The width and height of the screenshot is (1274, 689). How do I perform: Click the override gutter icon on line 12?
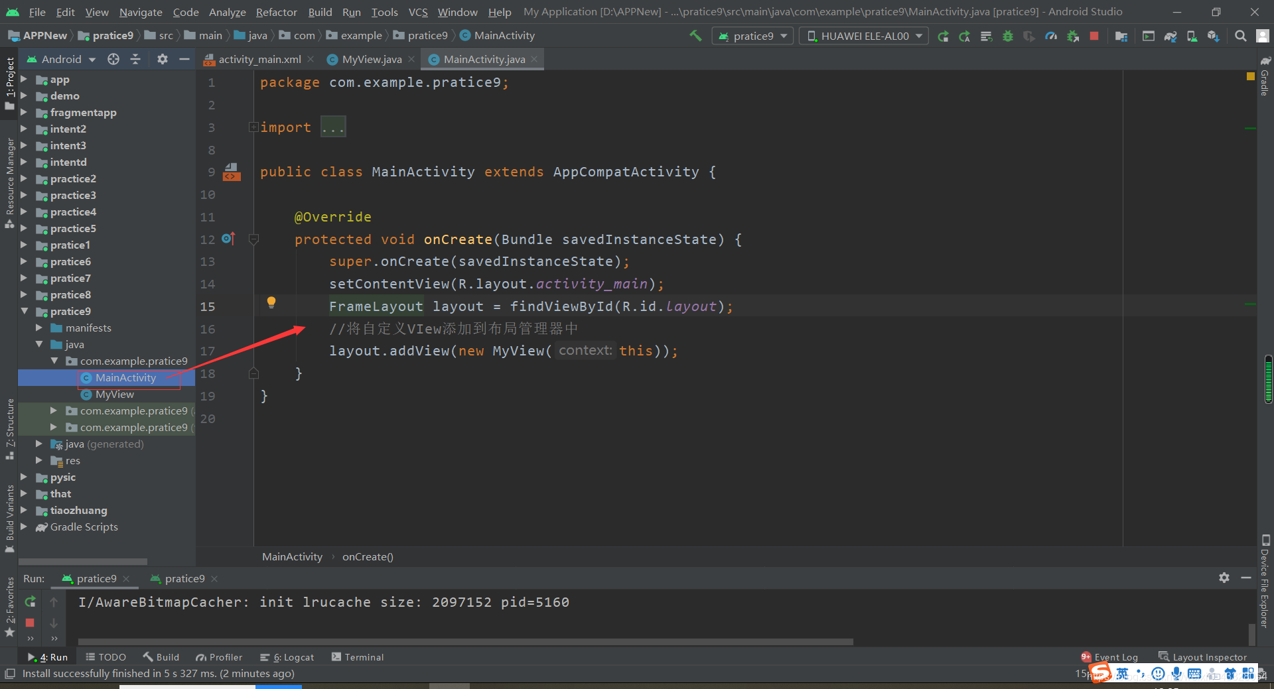[228, 238]
